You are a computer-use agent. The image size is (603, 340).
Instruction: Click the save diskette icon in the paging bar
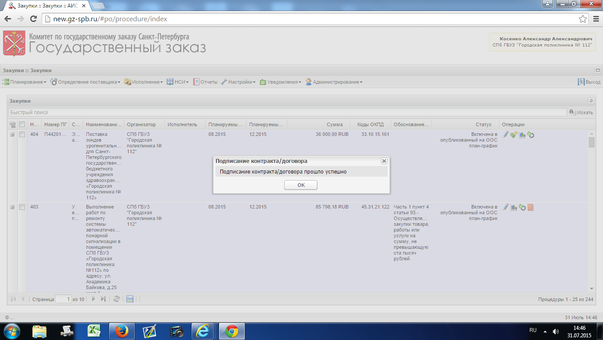click(130, 299)
